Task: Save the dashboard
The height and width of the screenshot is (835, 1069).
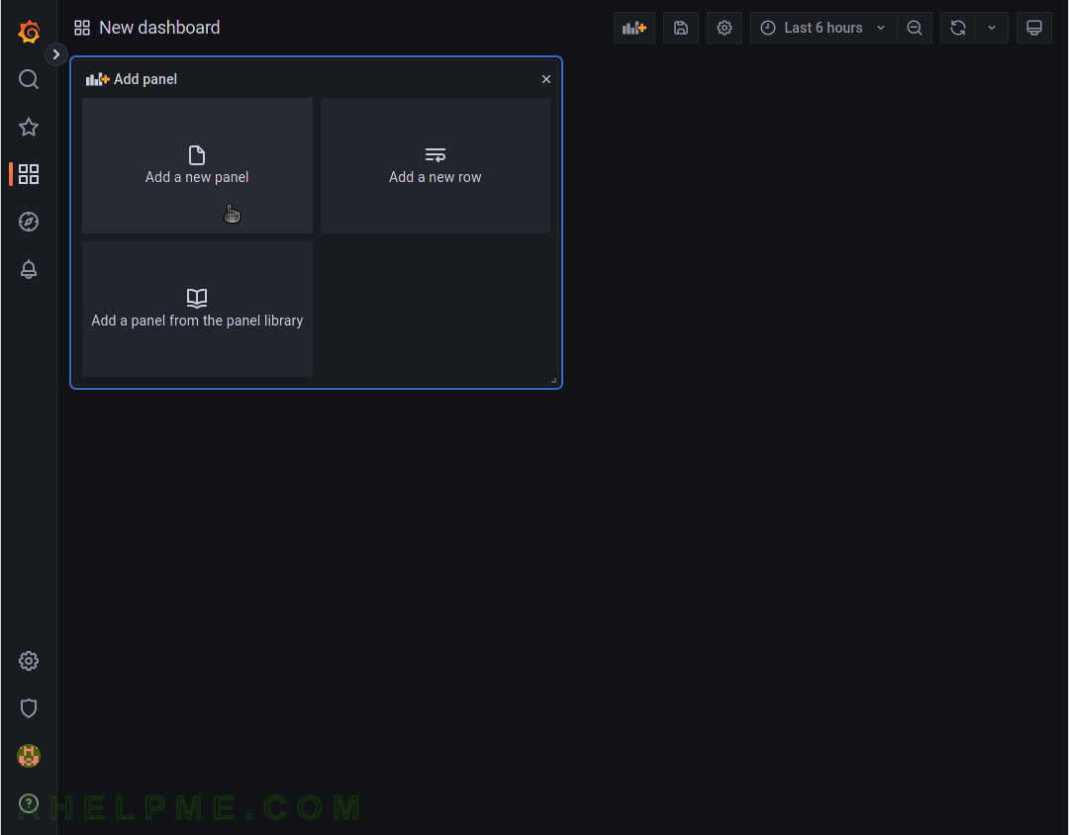Action: pos(680,28)
